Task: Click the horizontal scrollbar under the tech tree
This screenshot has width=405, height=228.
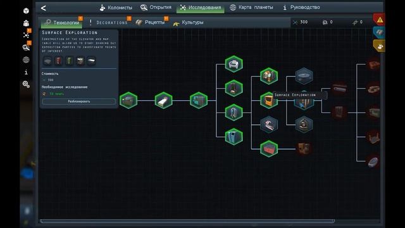Action: [x=187, y=221]
